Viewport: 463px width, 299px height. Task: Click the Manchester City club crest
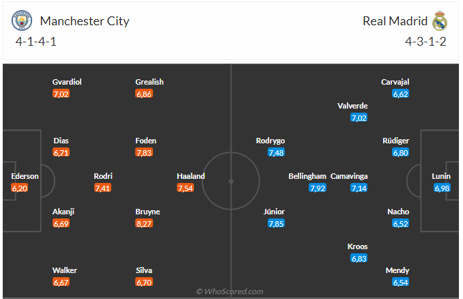[22, 21]
